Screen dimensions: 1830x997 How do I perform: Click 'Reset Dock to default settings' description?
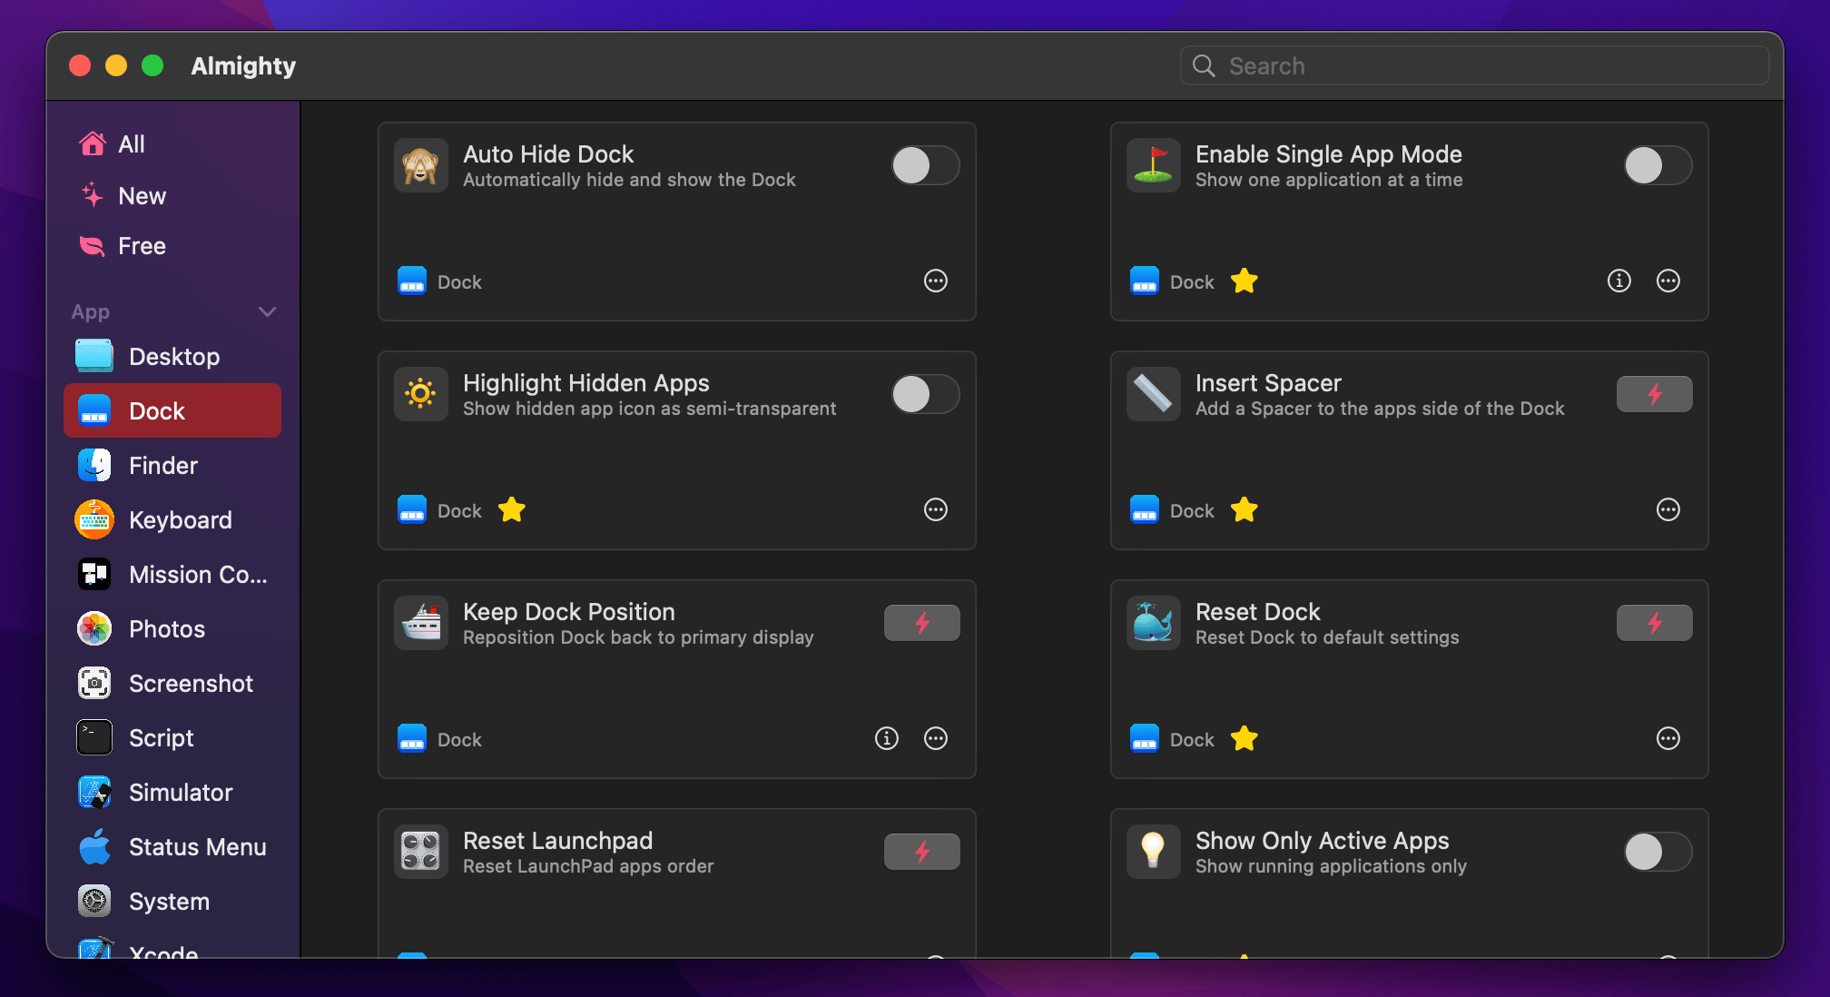(1327, 637)
